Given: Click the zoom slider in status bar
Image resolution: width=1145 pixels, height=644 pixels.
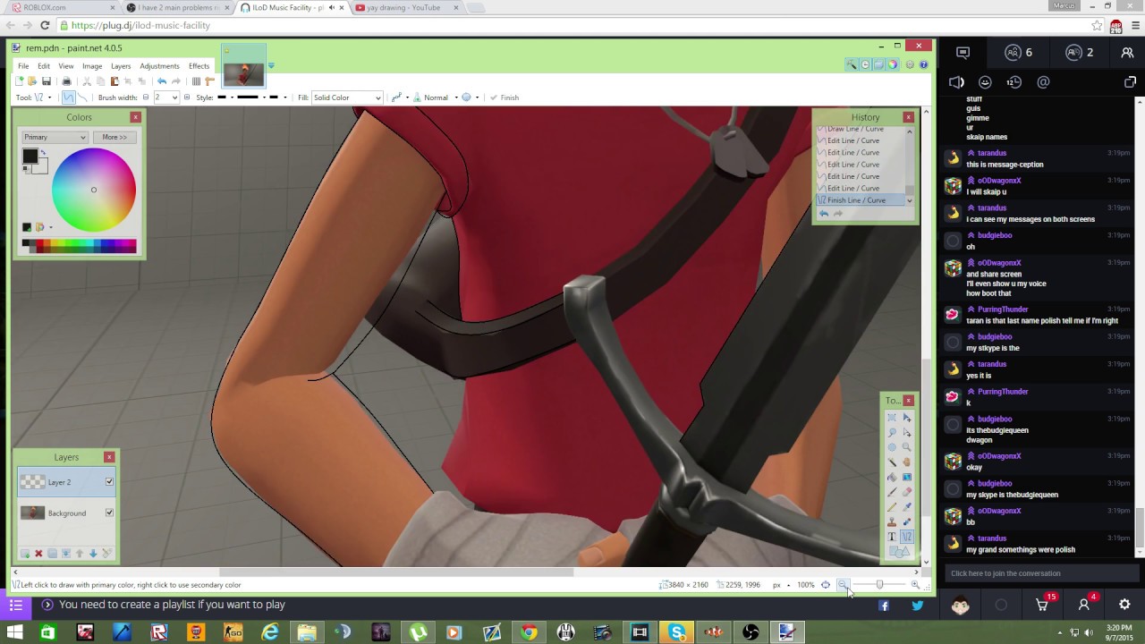Looking at the screenshot, I should coord(878,585).
